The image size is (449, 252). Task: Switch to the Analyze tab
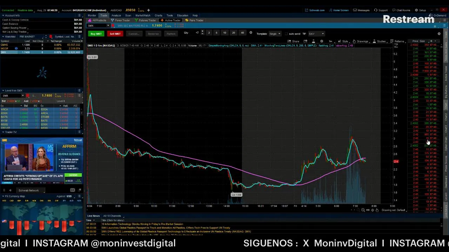coord(116,15)
